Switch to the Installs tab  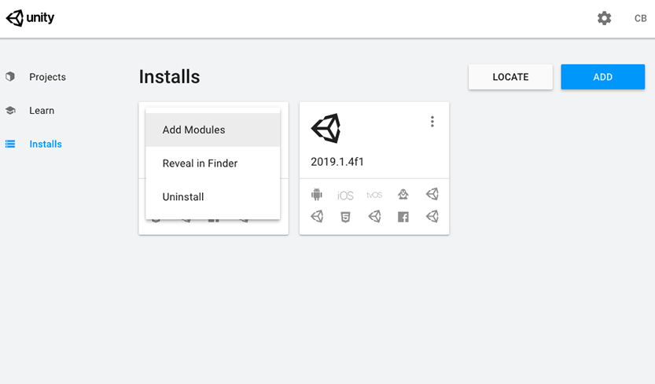tap(46, 144)
